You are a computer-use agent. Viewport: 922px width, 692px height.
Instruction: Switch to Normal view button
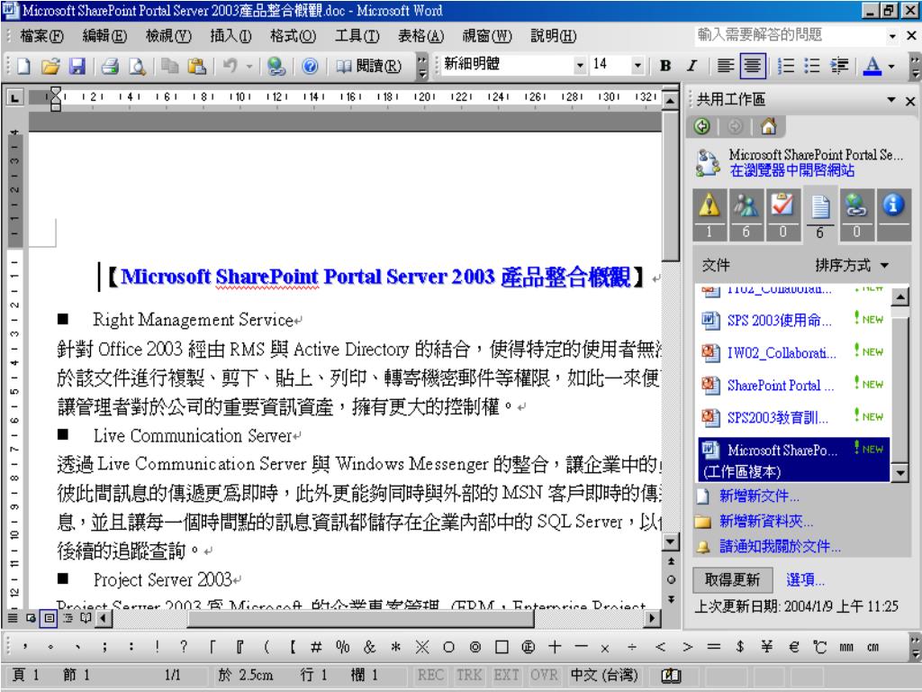point(13,618)
